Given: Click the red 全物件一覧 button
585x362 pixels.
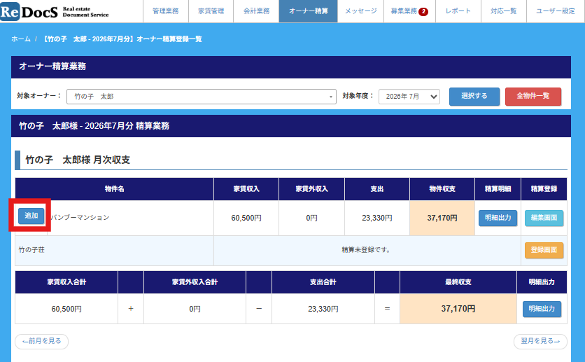Looking at the screenshot, I should [533, 97].
